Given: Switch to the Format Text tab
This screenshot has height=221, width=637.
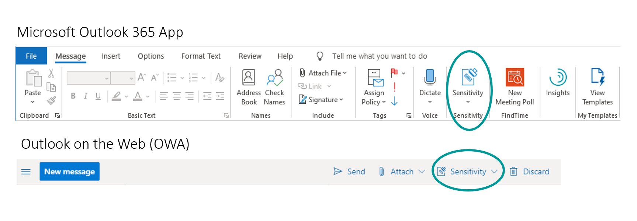Looking at the screenshot, I should tap(201, 56).
